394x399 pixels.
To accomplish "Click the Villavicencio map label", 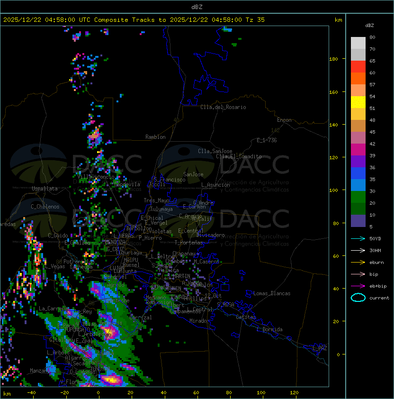I will (x=96, y=177).
